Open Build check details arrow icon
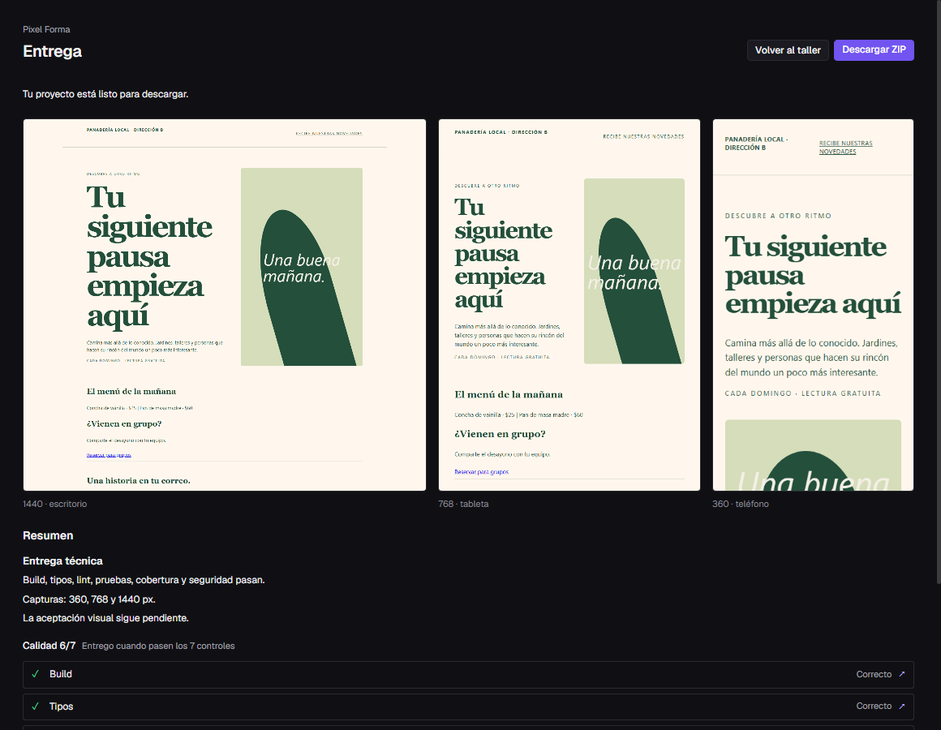 [901, 674]
